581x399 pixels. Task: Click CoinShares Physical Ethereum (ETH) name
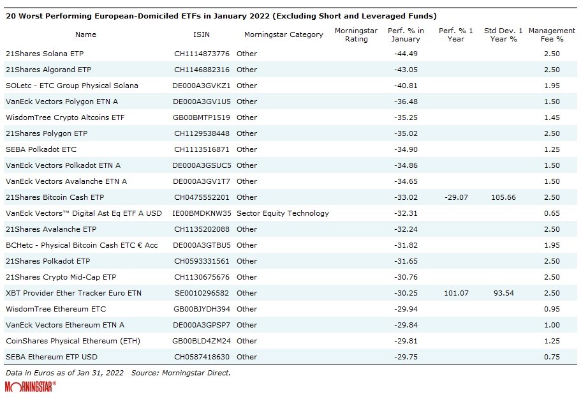[x=72, y=341]
